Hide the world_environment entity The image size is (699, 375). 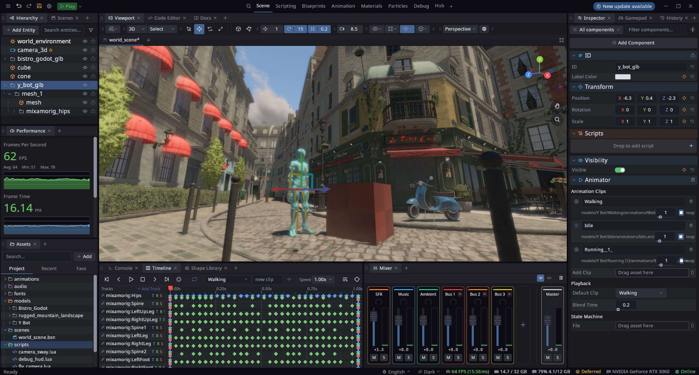[85, 41]
